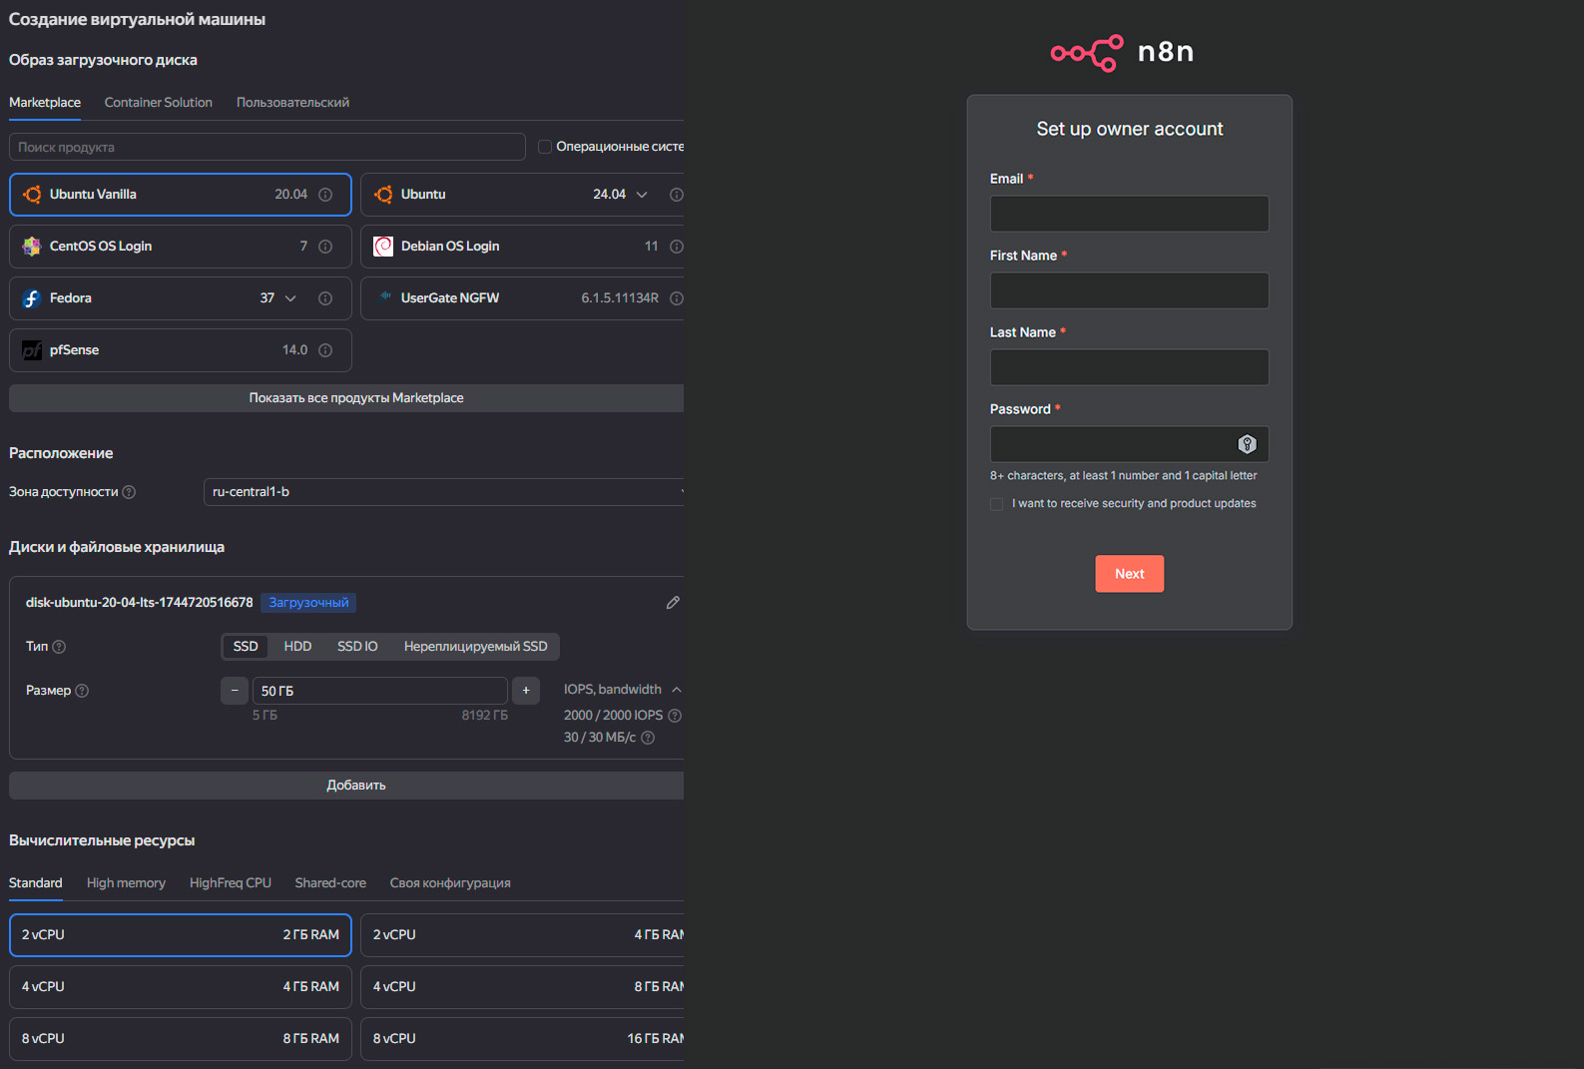The width and height of the screenshot is (1584, 1069).
Task: Click the Last Name input field
Action: point(1129,367)
